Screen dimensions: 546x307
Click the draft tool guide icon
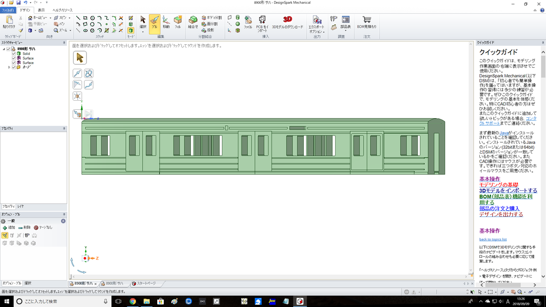77,85
